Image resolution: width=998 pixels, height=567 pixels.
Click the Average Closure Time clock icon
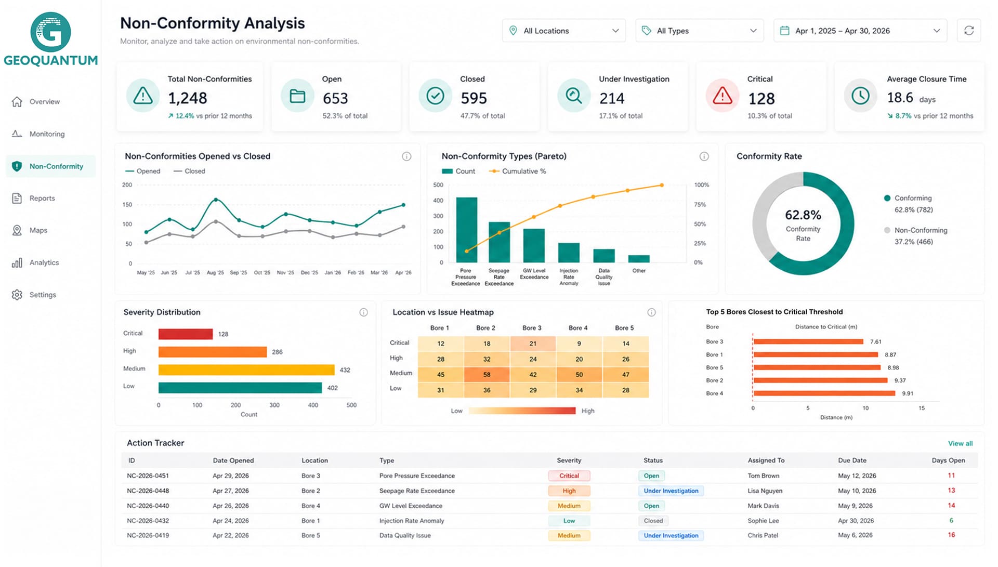pyautogui.click(x=860, y=96)
